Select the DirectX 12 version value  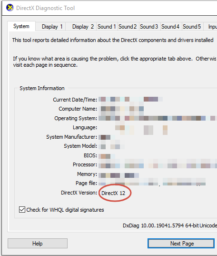(x=113, y=193)
